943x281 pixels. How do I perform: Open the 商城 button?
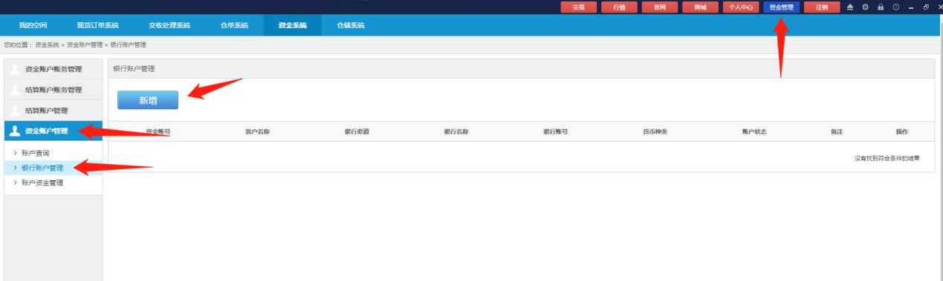[700, 7]
